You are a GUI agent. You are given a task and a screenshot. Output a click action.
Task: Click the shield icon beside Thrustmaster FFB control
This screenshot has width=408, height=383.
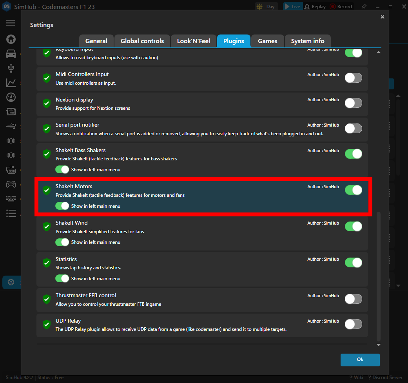coord(47,299)
